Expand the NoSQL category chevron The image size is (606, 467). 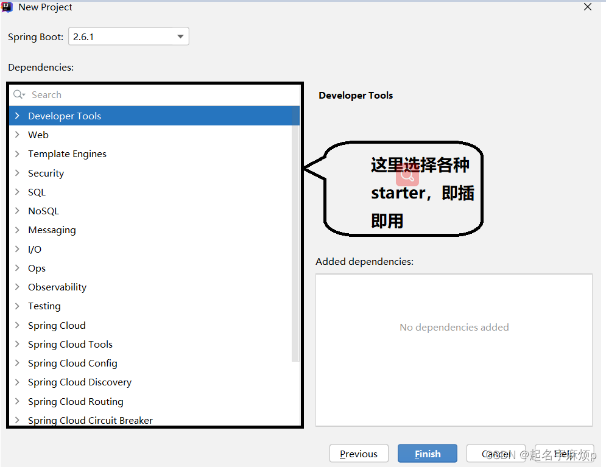(x=17, y=211)
